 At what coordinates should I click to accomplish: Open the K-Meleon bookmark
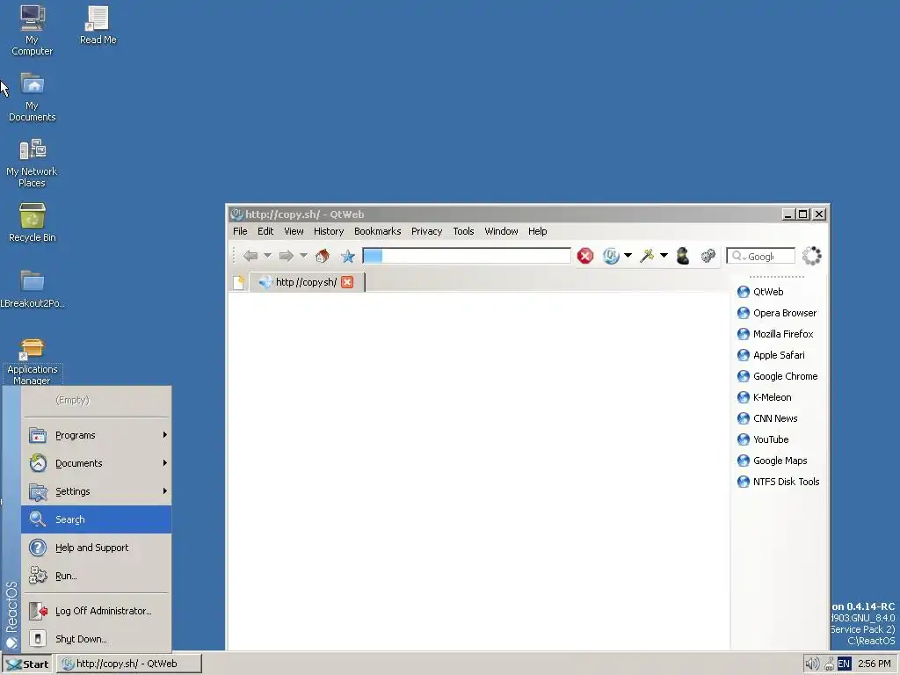pos(765,397)
